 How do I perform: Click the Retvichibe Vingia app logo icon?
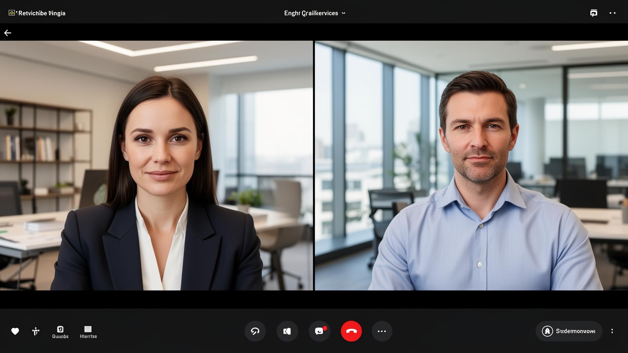pyautogui.click(x=12, y=13)
